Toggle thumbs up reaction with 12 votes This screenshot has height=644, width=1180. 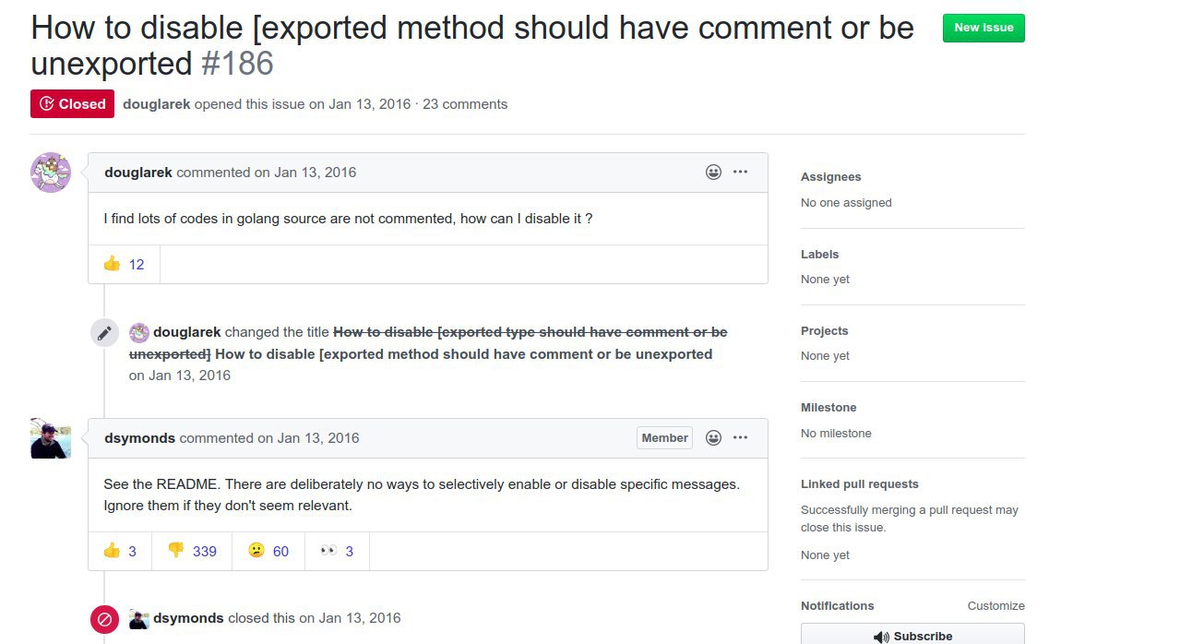click(x=124, y=265)
